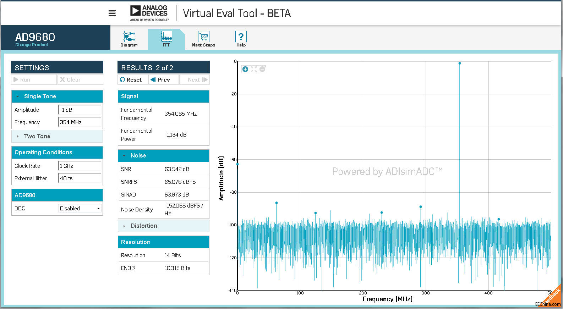This screenshot has width=563, height=309.
Task: Click the Clock Rate input field
Action: click(x=80, y=166)
